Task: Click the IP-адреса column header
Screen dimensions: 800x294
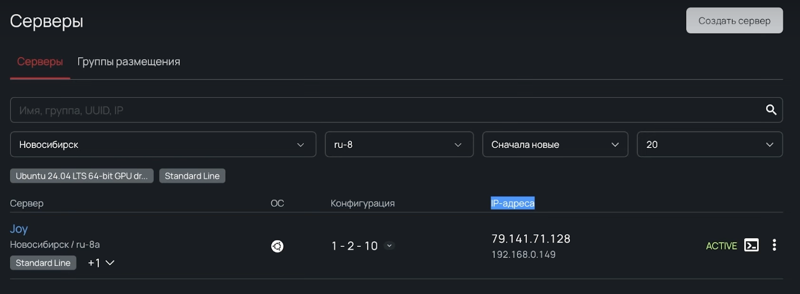Action: point(512,203)
